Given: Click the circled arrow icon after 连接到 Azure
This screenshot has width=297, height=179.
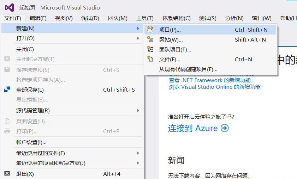Looking at the screenshot, I should pyautogui.click(x=225, y=128).
